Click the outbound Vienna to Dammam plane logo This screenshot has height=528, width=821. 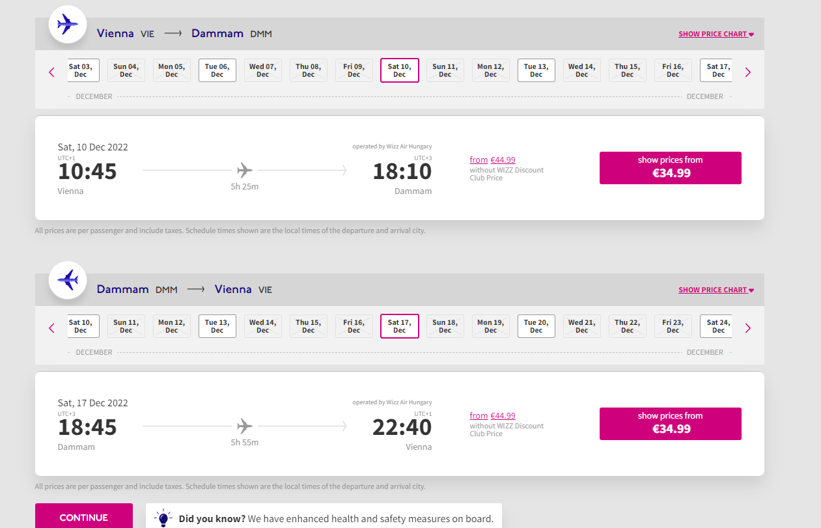click(68, 25)
